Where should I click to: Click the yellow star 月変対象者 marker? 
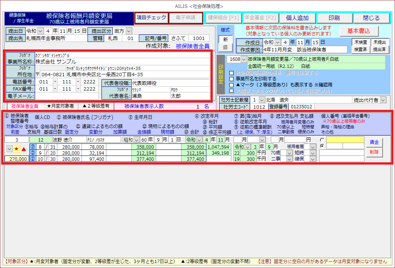tap(17, 149)
